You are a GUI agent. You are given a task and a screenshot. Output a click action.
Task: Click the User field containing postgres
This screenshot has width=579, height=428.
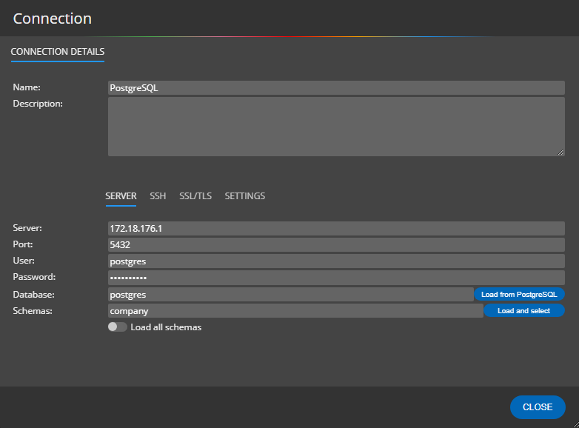coord(336,261)
